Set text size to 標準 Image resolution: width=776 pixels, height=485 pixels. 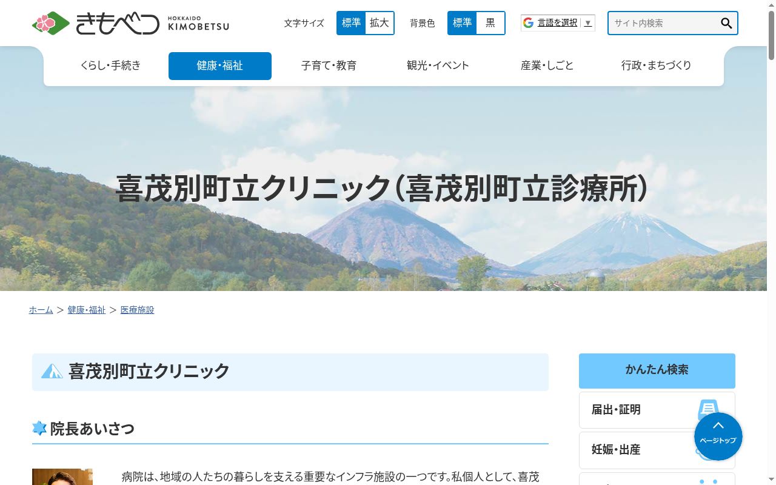coord(351,23)
